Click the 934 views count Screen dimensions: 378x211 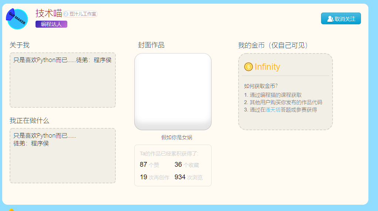point(180,177)
